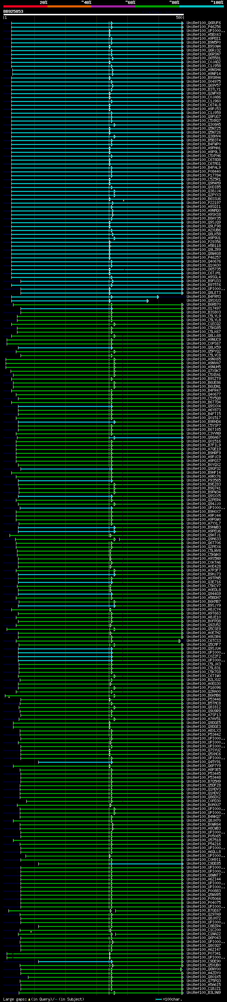
Task: Open UniRef100_O04975 label
Action: (x=203, y=82)
